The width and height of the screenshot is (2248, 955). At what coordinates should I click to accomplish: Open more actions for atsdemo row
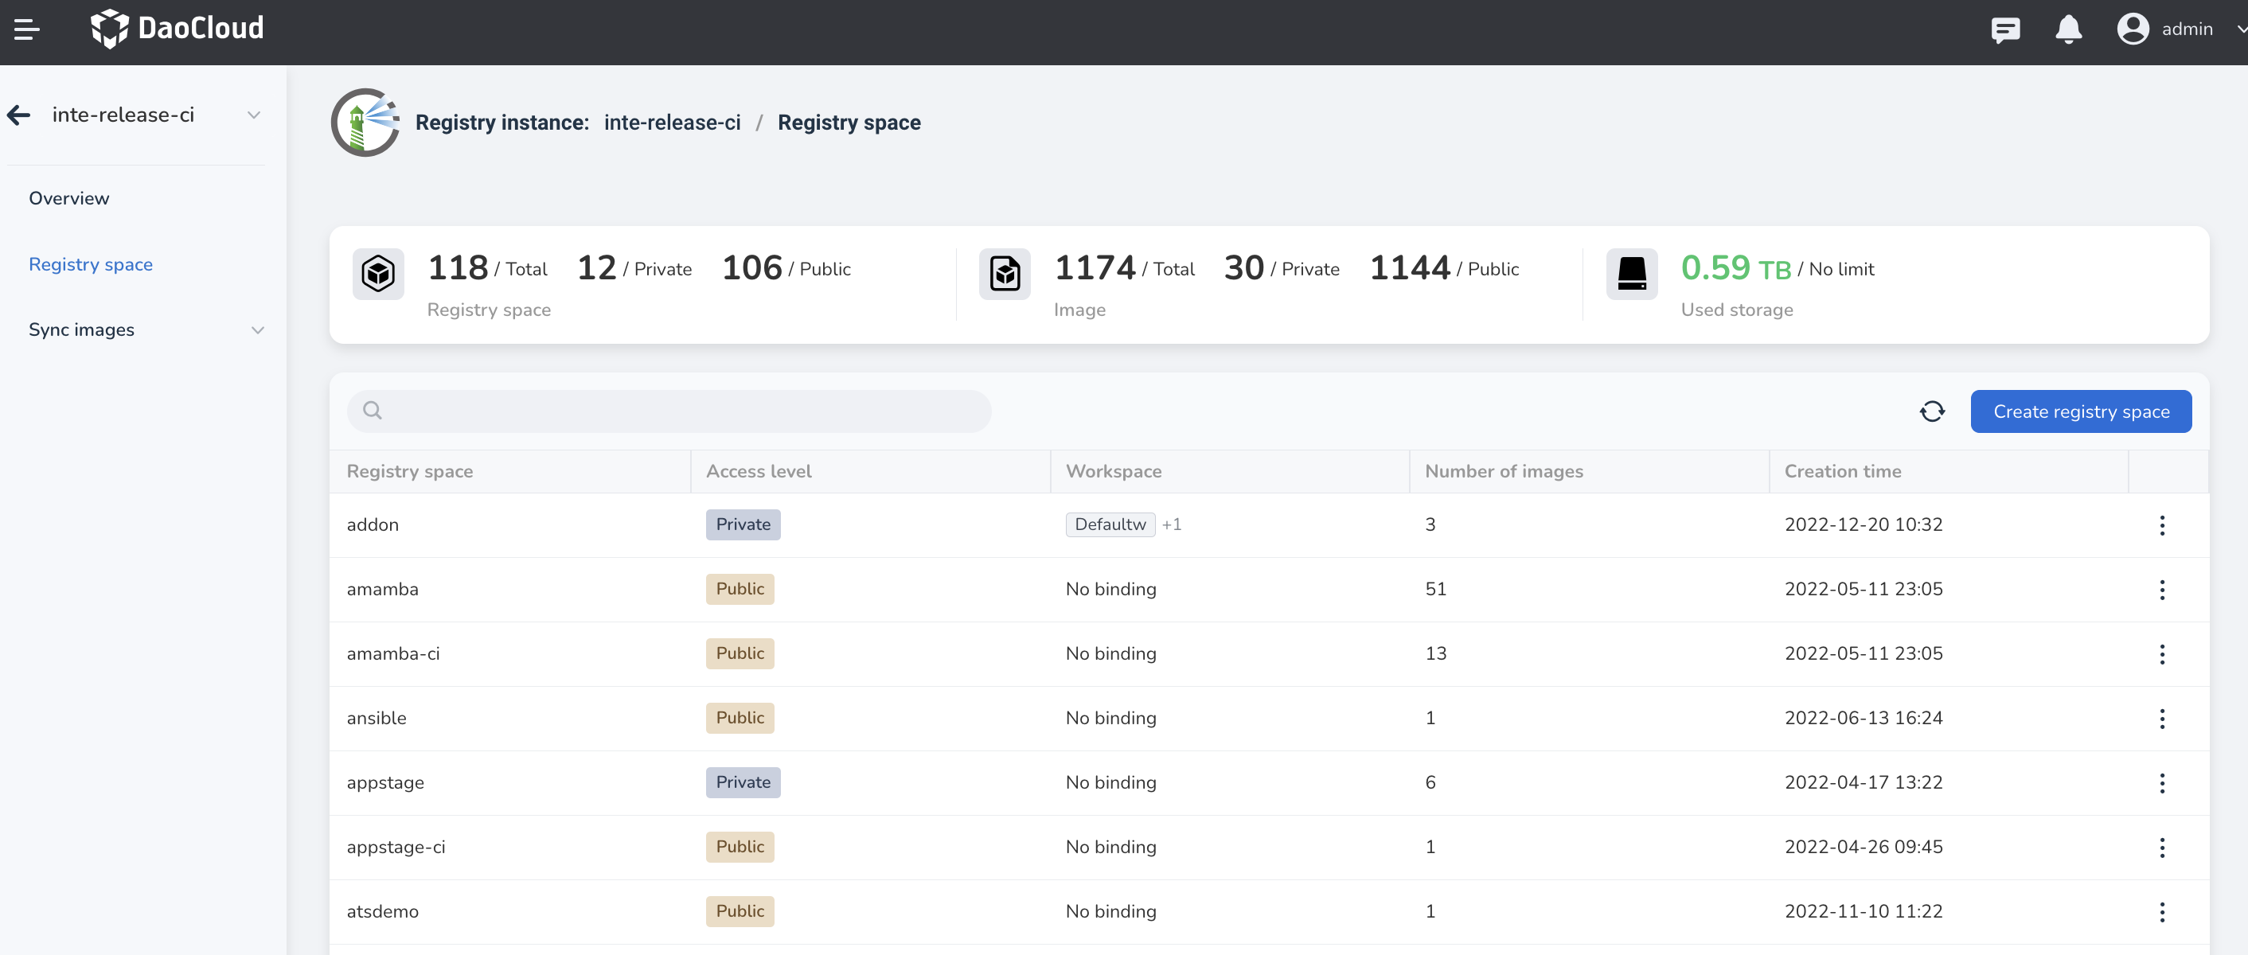2161,912
